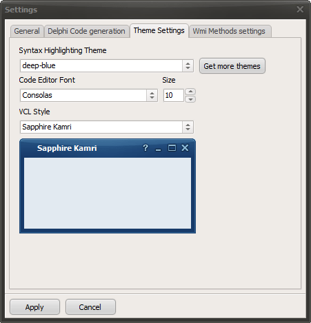311x323 pixels.
Task: Switch to the General tab
Action: (x=27, y=31)
